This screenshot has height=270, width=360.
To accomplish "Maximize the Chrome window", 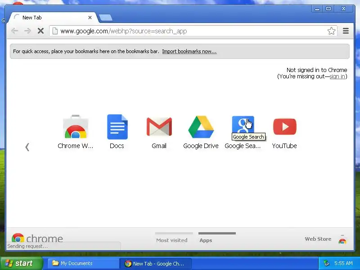I will [x=328, y=9].
